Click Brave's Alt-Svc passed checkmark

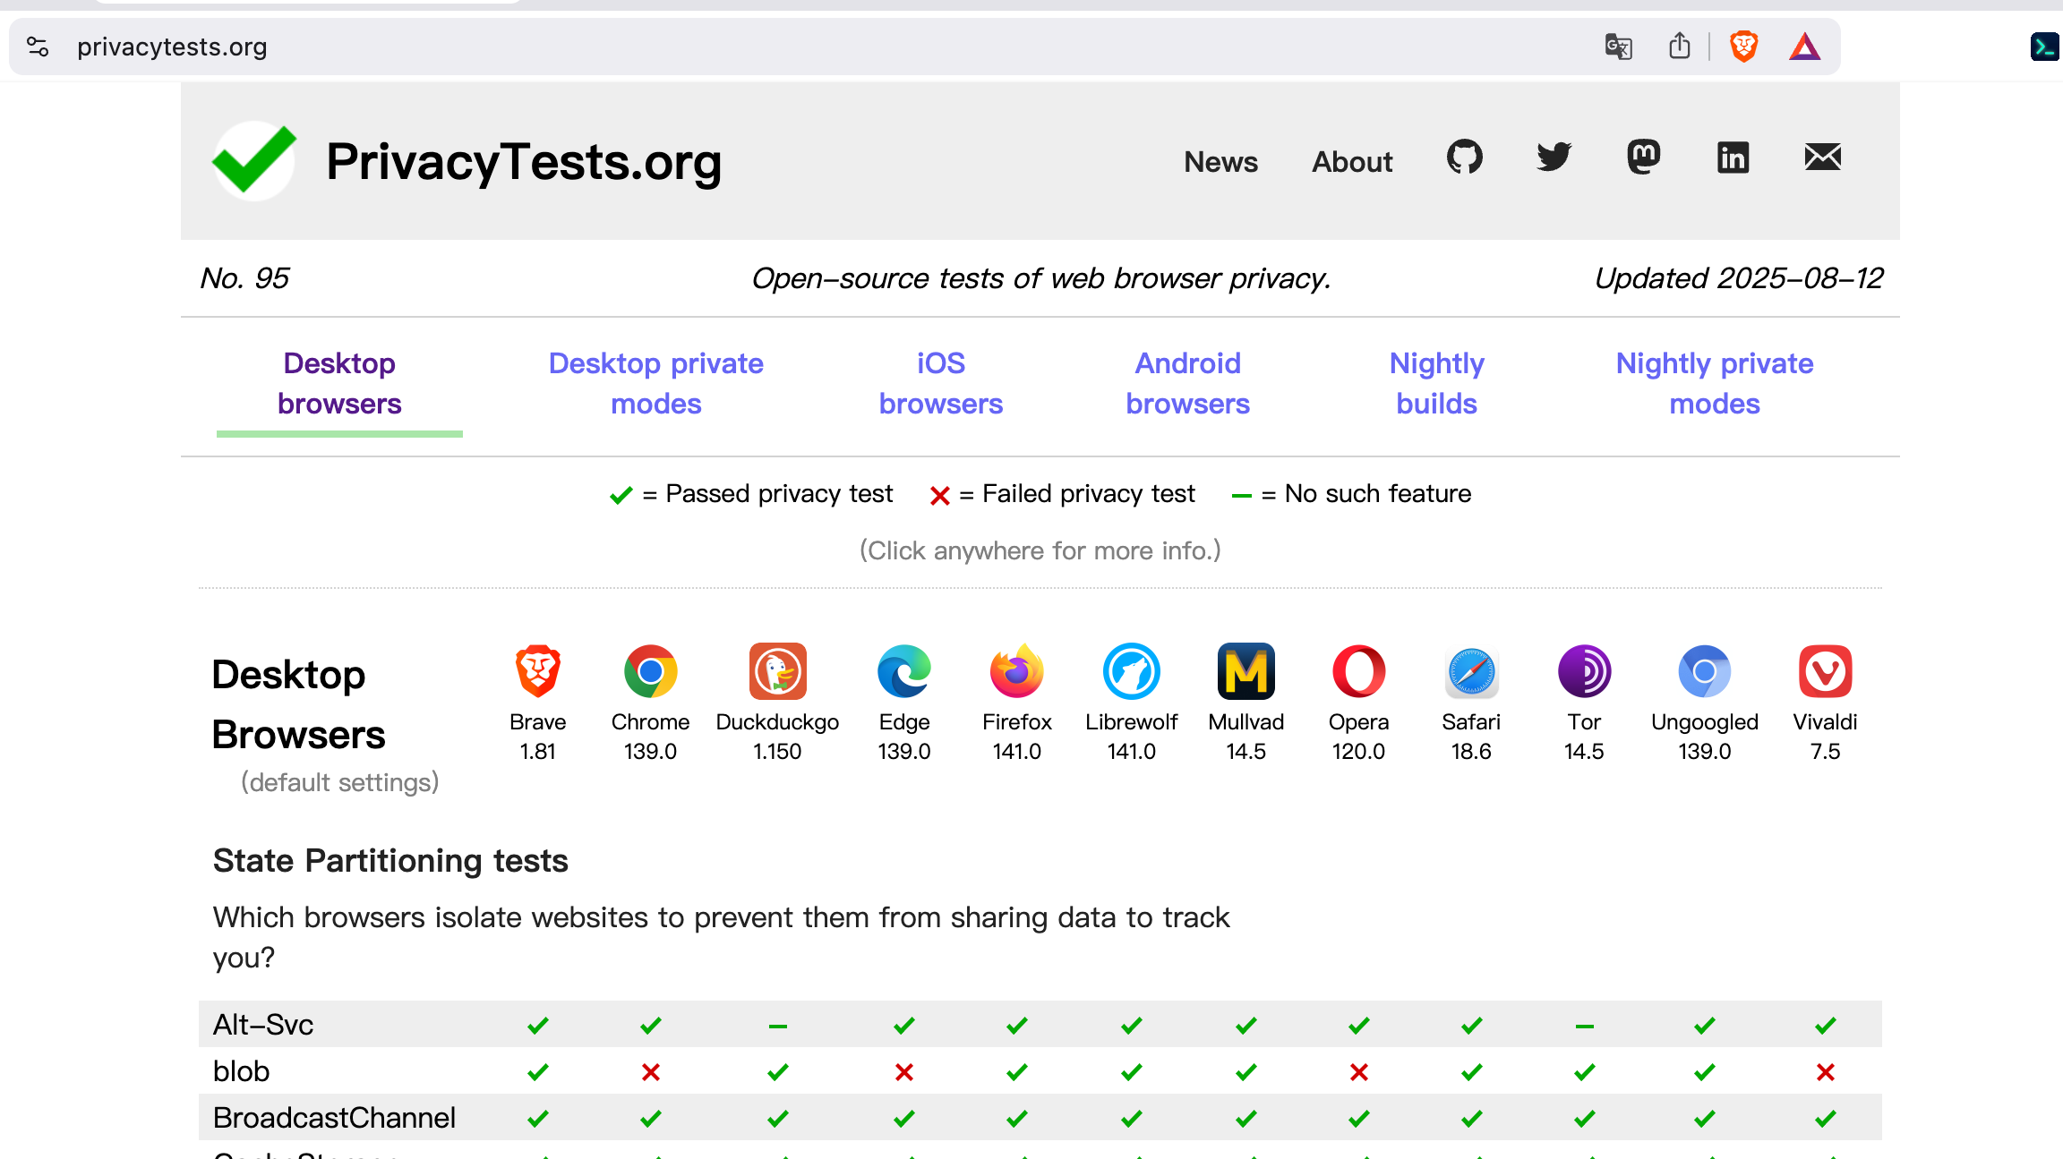[x=537, y=1026]
